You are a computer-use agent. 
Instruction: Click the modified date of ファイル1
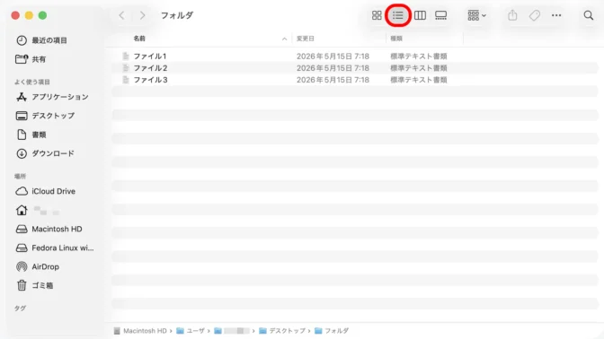(x=333, y=56)
